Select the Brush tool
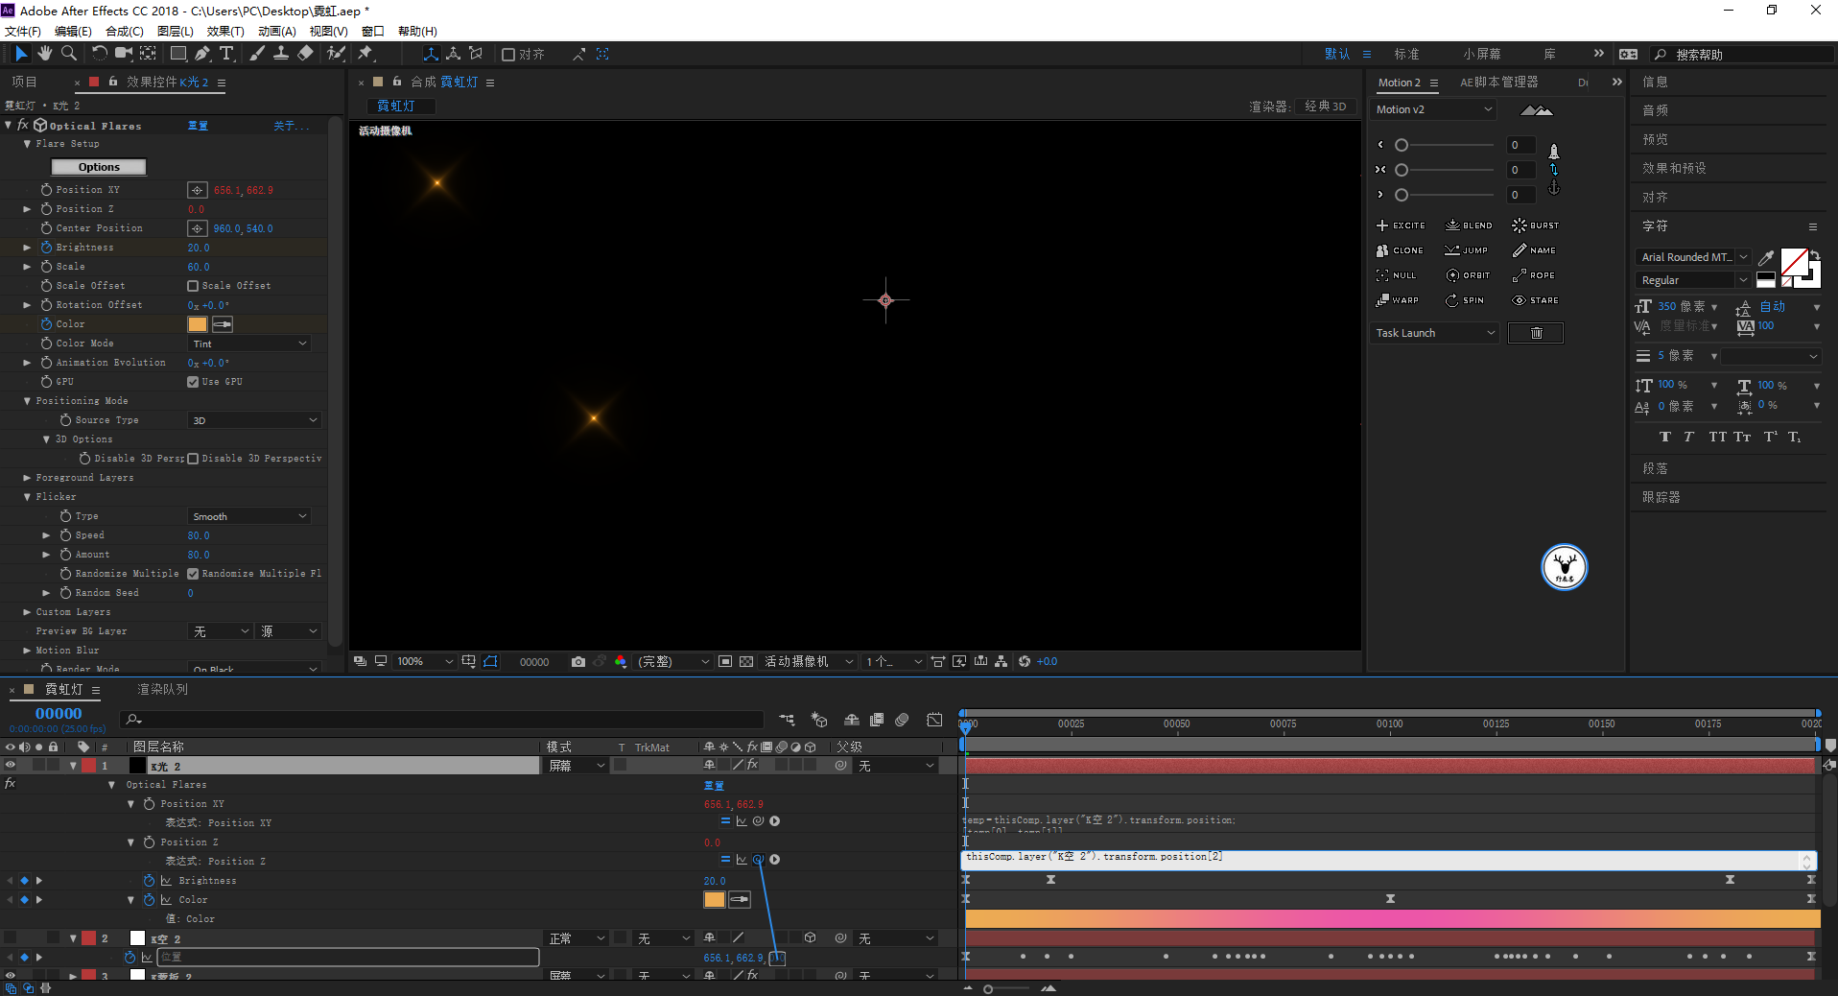The image size is (1838, 996). pos(257,54)
